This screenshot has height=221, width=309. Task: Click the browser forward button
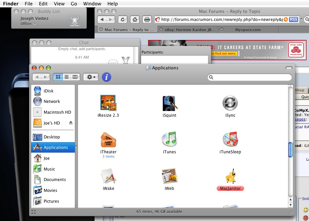click(x=110, y=20)
